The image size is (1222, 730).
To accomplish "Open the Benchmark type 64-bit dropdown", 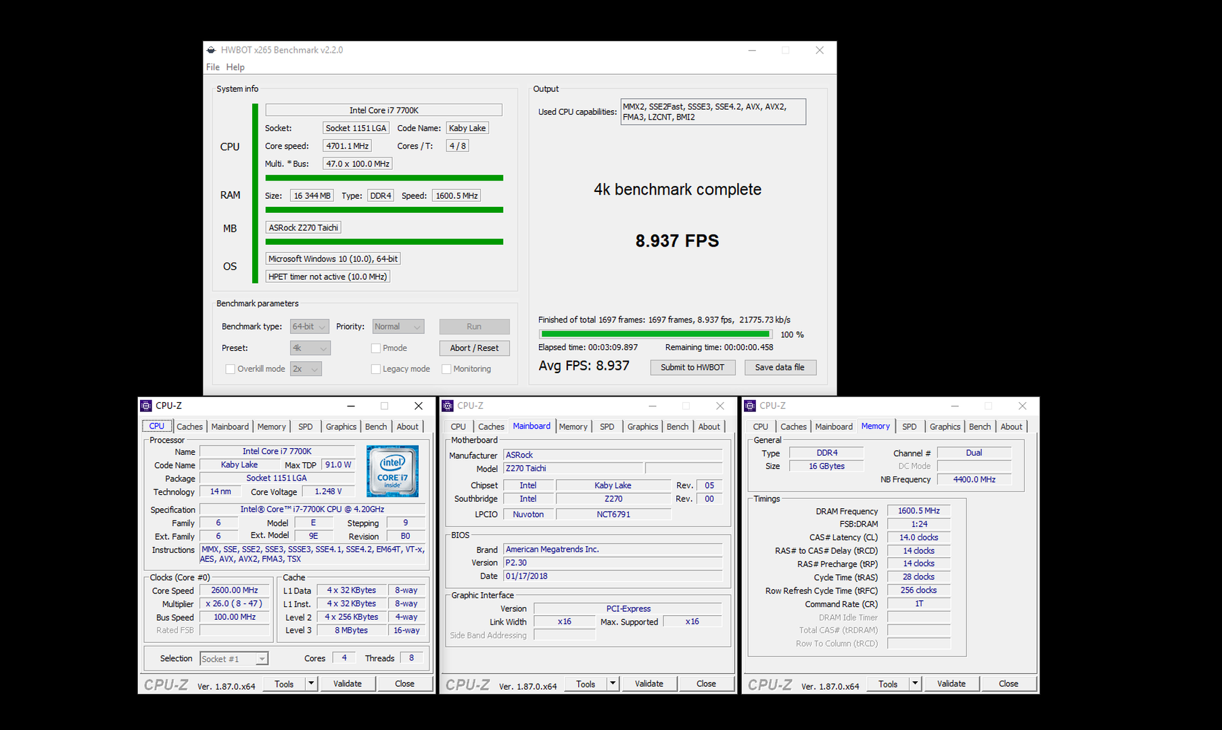I will (x=309, y=326).
